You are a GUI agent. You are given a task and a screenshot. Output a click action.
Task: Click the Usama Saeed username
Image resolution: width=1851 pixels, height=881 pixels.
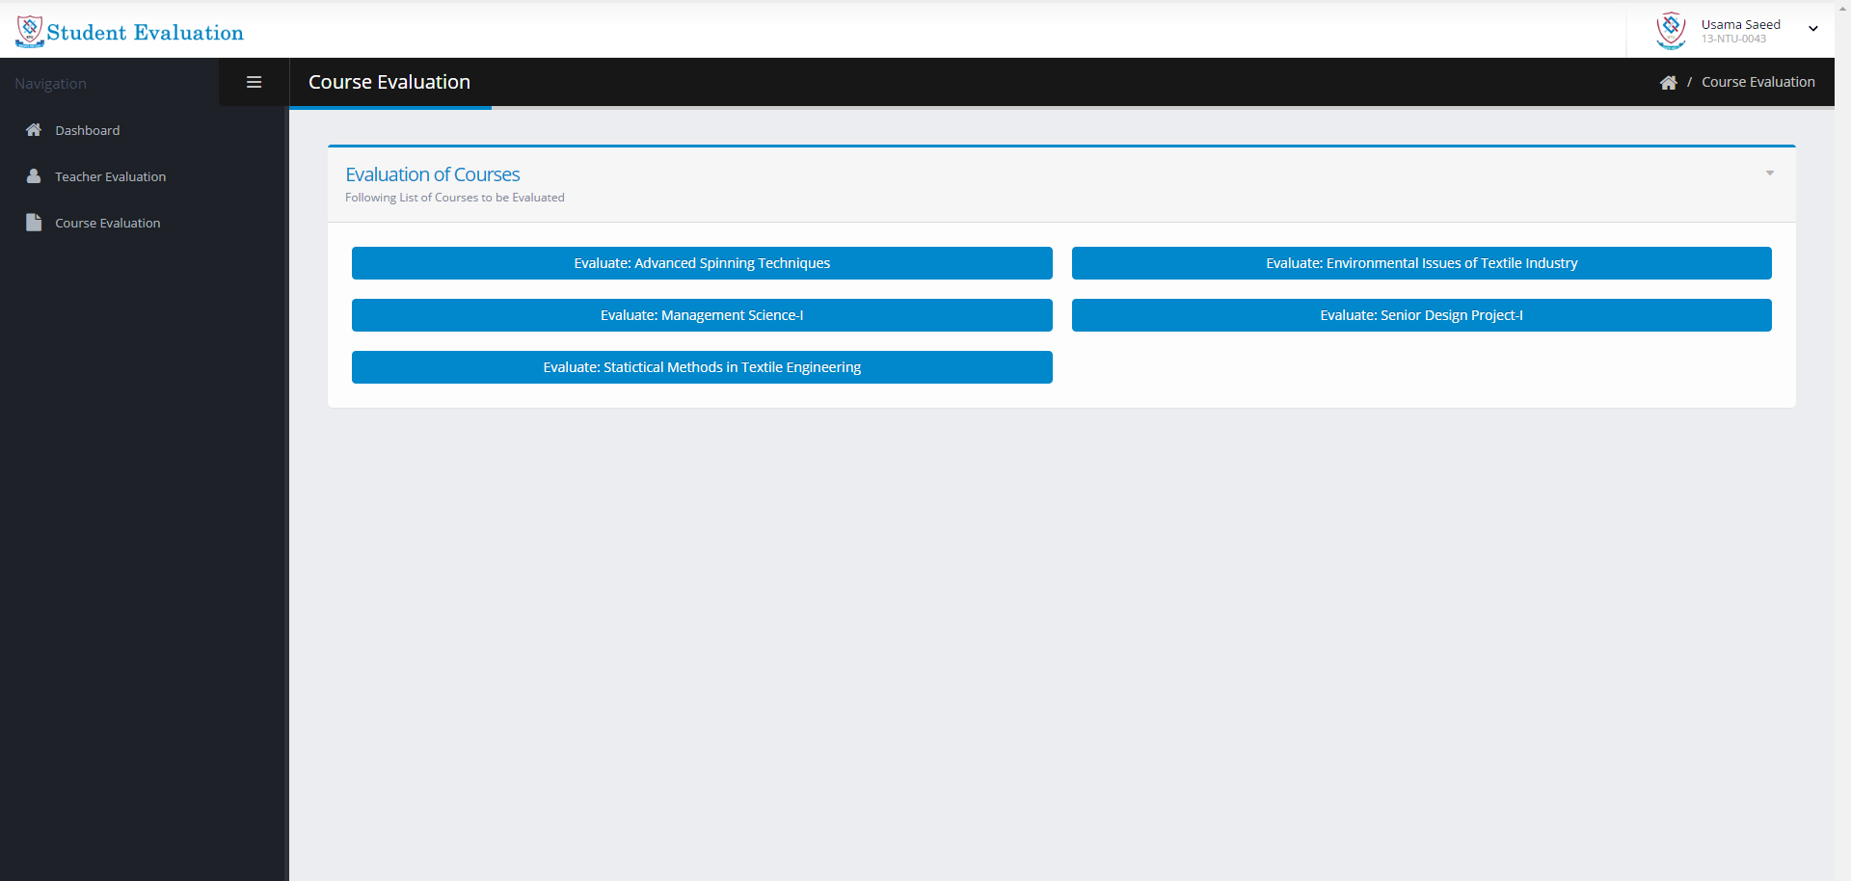click(x=1740, y=24)
